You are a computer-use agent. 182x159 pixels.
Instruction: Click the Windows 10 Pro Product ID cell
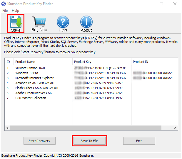pos(153,73)
